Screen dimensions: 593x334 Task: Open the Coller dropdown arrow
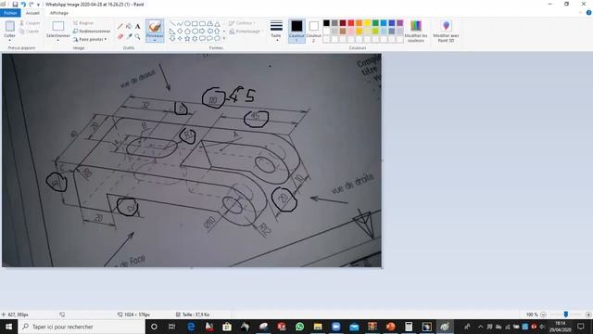pyautogui.click(x=10, y=40)
